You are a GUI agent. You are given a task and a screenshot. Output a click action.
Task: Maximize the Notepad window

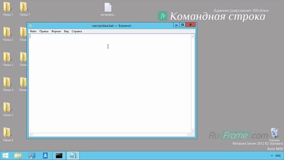click(x=182, y=25)
